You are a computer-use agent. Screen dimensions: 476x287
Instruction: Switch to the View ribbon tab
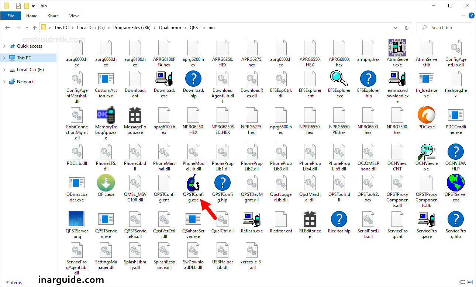74,16
